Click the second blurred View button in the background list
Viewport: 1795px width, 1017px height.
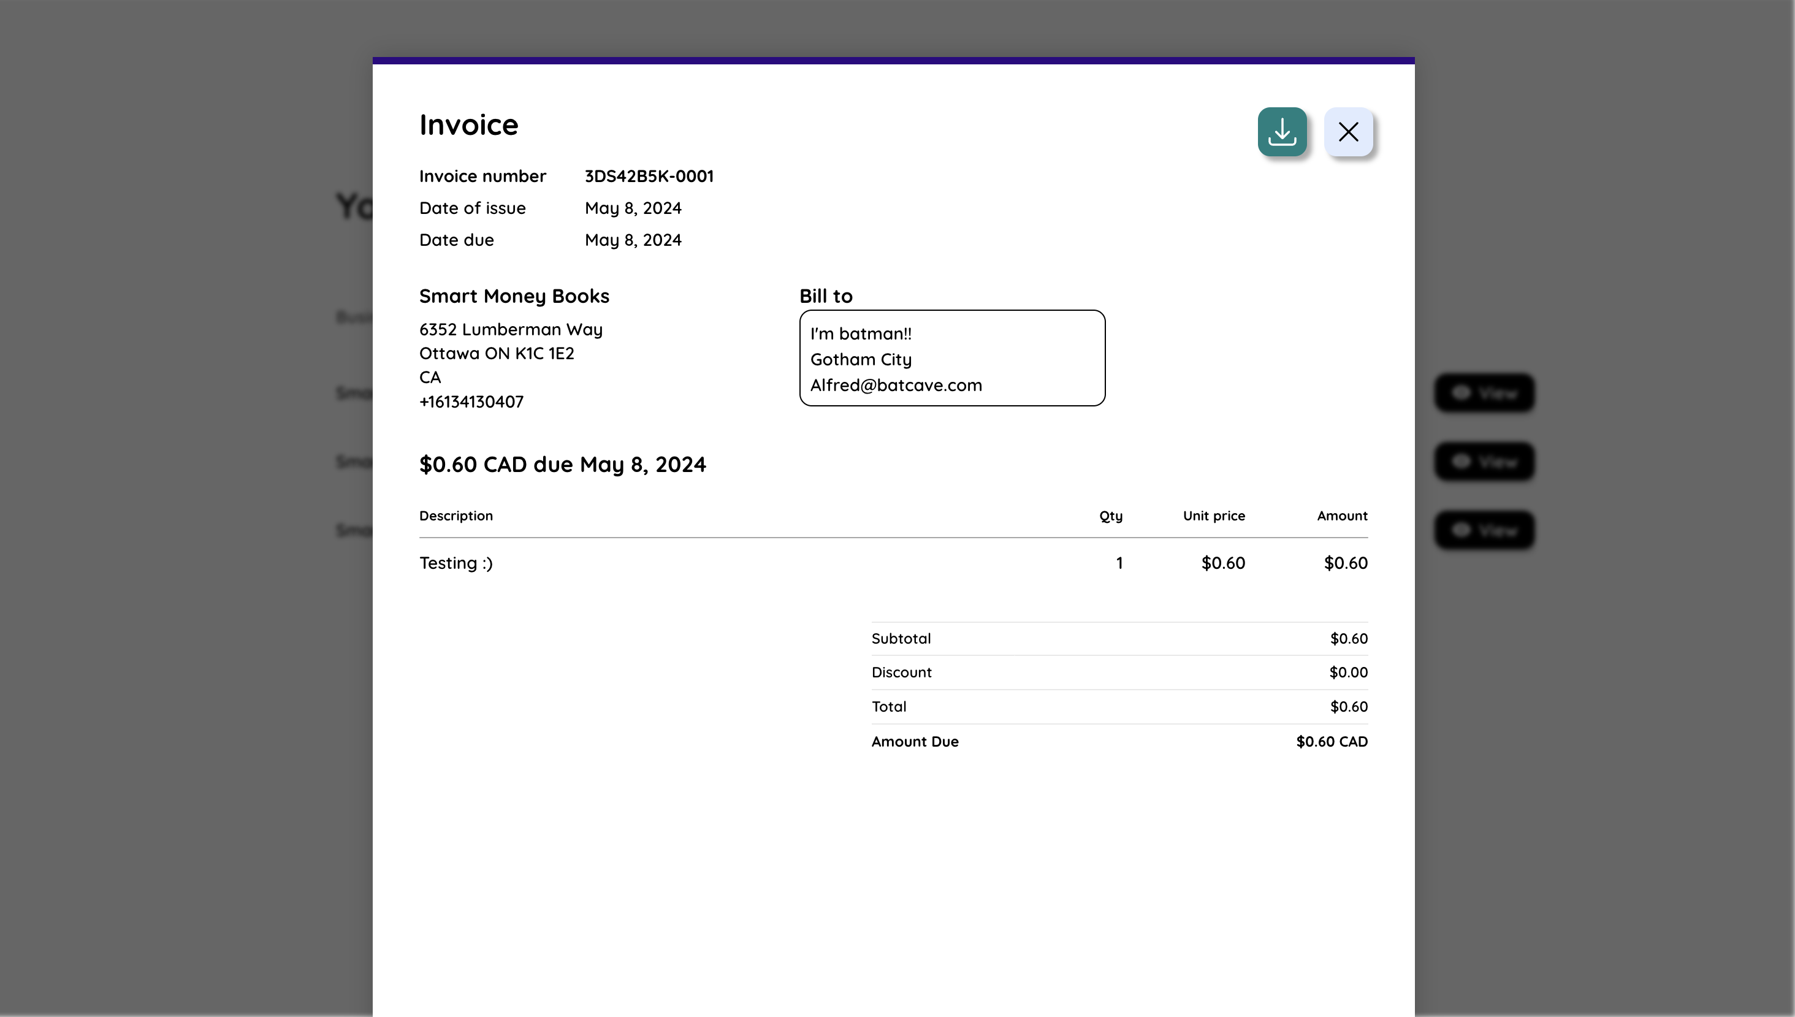pyautogui.click(x=1484, y=462)
